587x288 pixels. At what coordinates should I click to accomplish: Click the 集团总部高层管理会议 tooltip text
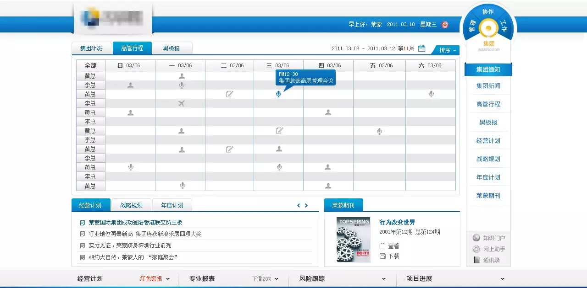306,81
